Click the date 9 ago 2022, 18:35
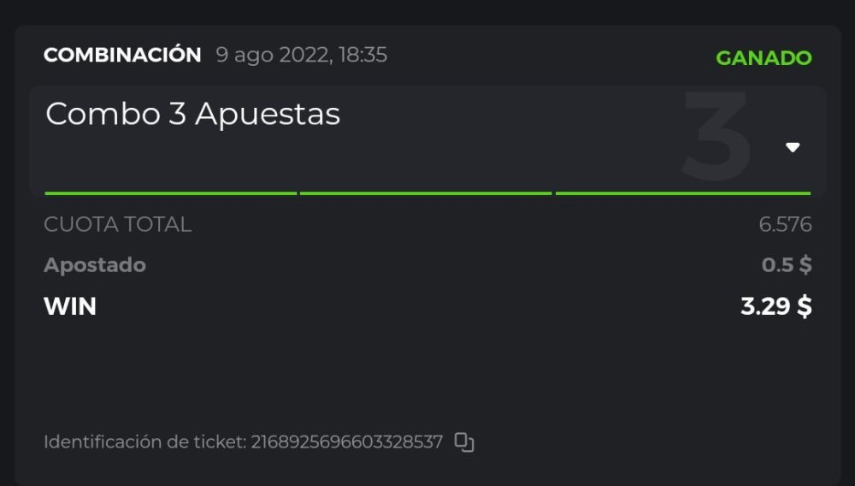The width and height of the screenshot is (855, 486). click(301, 56)
